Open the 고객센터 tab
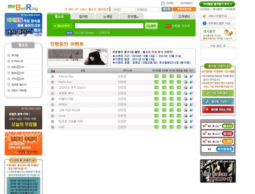The width and height of the screenshot is (255, 194). 184,16
